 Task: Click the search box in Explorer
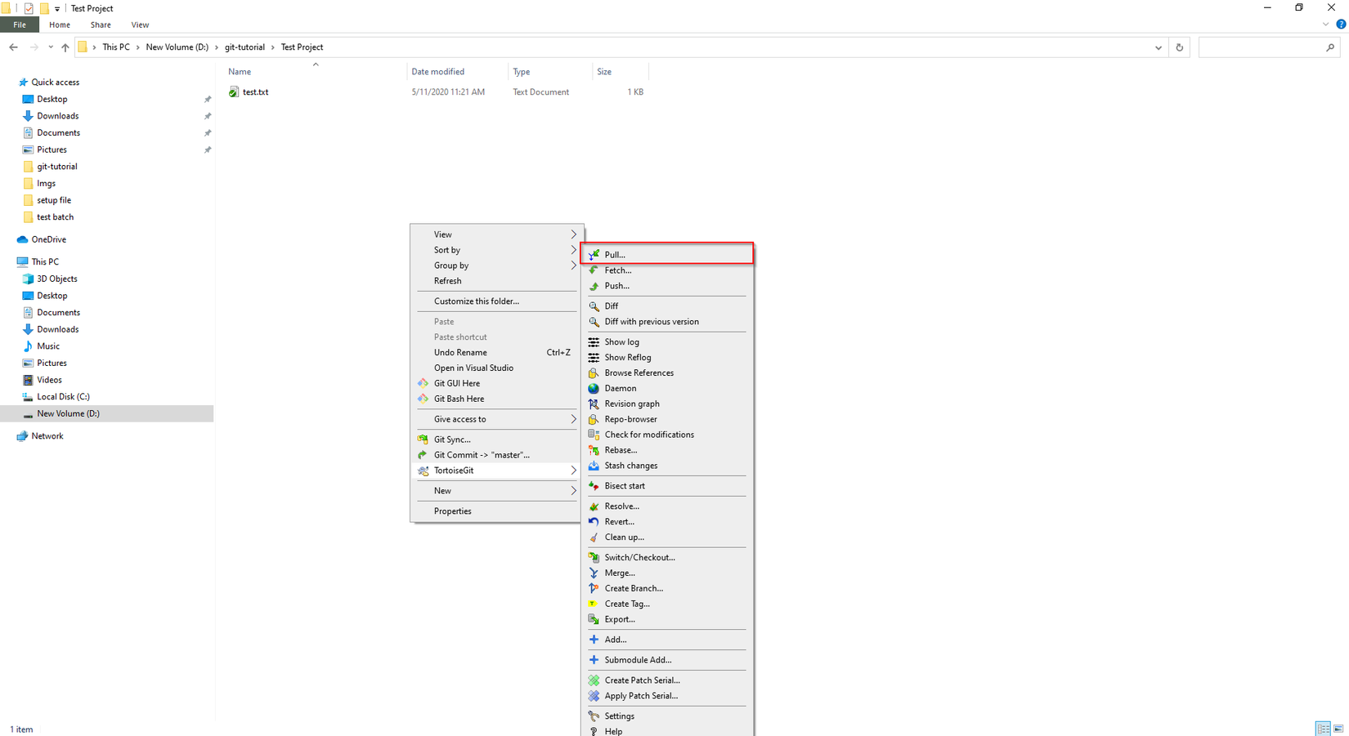click(x=1269, y=47)
